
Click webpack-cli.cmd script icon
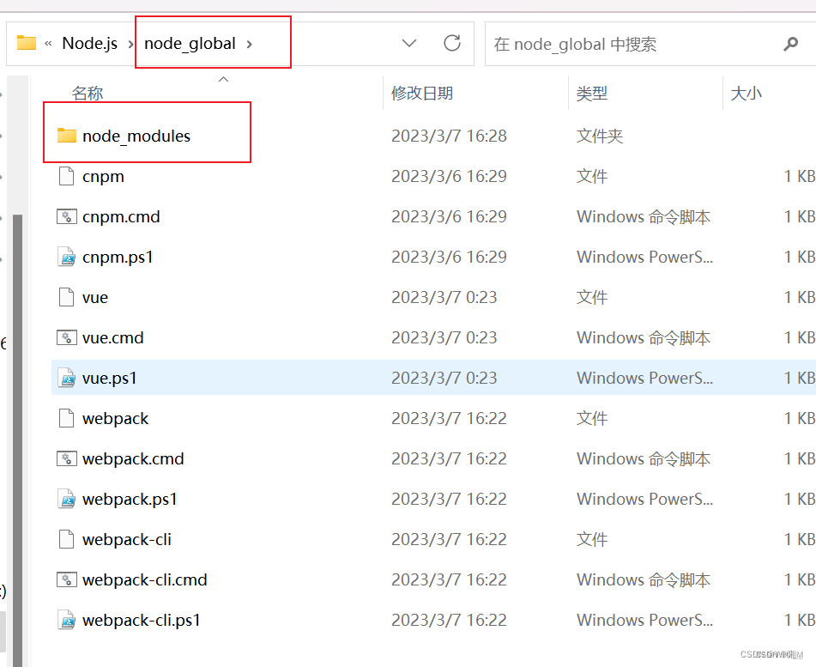67,579
